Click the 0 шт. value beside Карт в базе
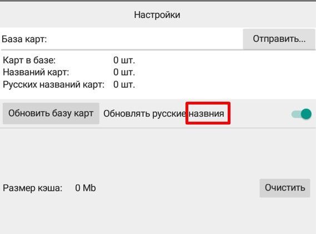This screenshot has height=234, width=316. point(124,61)
